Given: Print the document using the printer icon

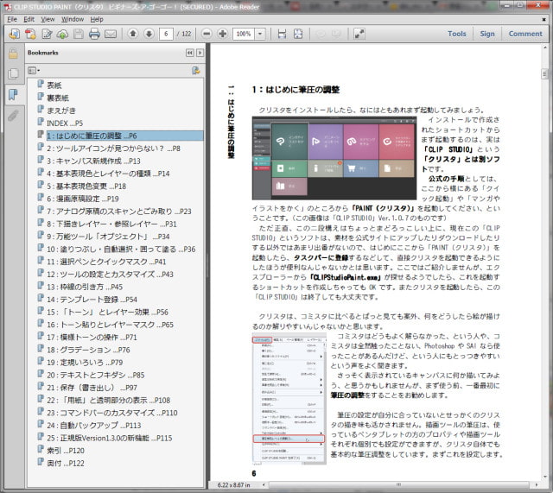Looking at the screenshot, I should 93,35.
